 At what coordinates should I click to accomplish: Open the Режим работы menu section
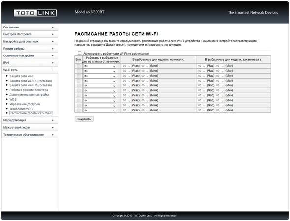(30, 49)
